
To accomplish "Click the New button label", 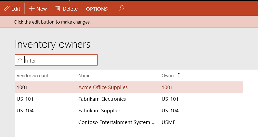I will pos(42,9).
